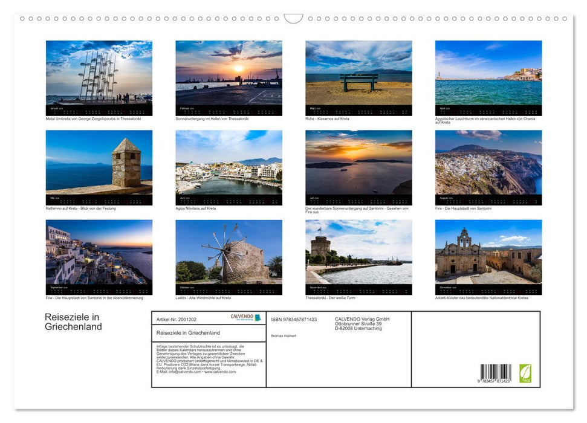Screen dimensions: 587x423
Task: Open the Fira twilight September photo
Action: pos(99,252)
